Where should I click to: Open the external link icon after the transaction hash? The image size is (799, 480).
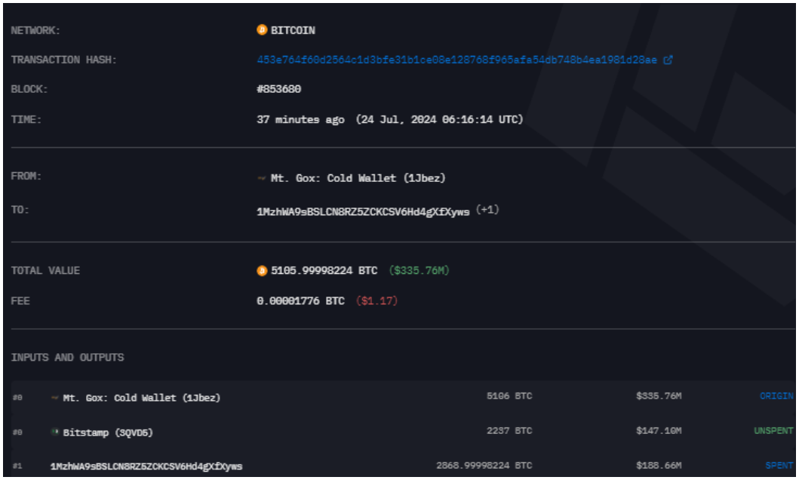pos(668,60)
